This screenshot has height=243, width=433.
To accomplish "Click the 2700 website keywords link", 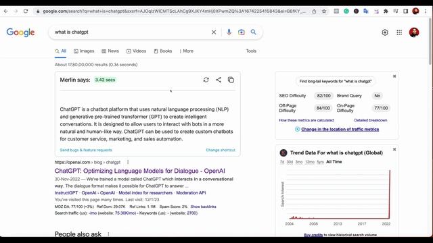I will pos(191,213).
